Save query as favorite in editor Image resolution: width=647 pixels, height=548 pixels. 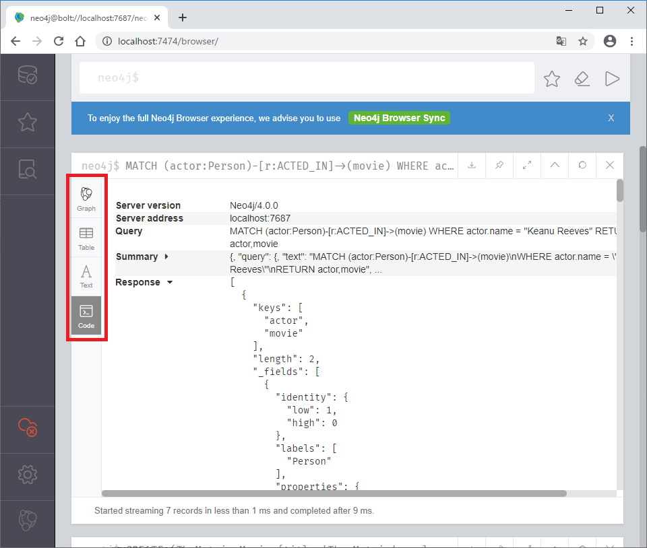(x=552, y=79)
